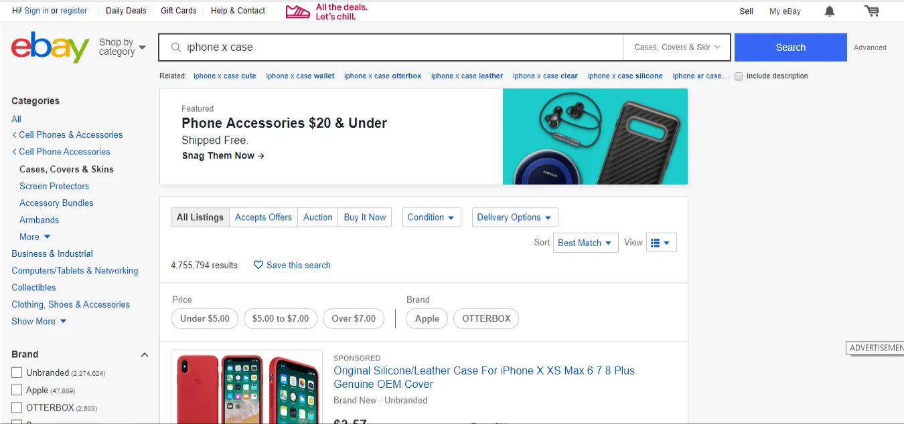The image size is (904, 424).
Task: Check the Unbranded filter checkbox
Action: coord(16,373)
